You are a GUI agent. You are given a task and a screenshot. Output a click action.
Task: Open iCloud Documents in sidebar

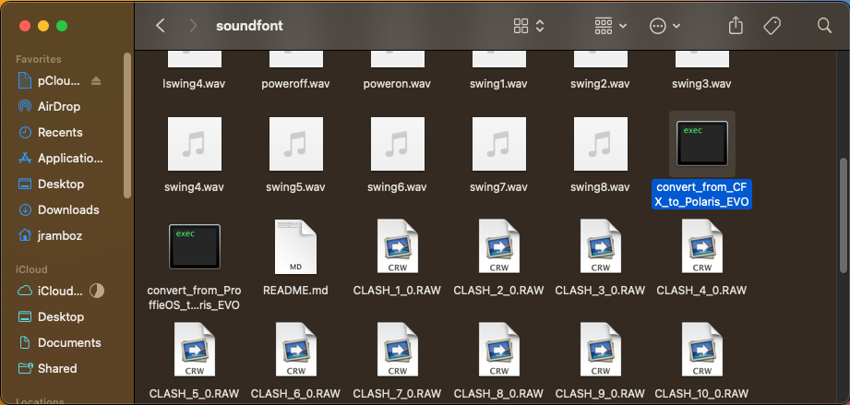(x=68, y=342)
